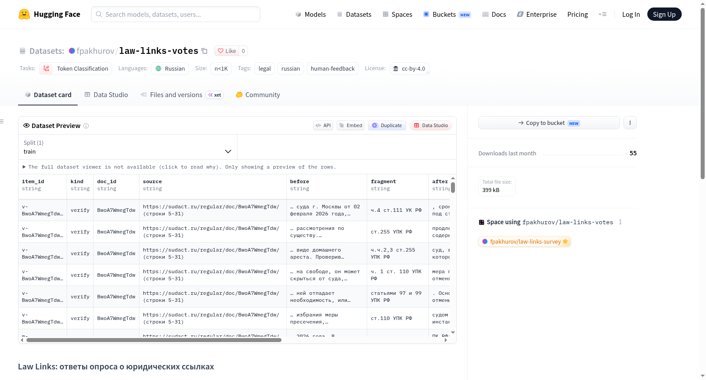
Task: Click the n<1K size tag
Action: [x=221, y=68]
